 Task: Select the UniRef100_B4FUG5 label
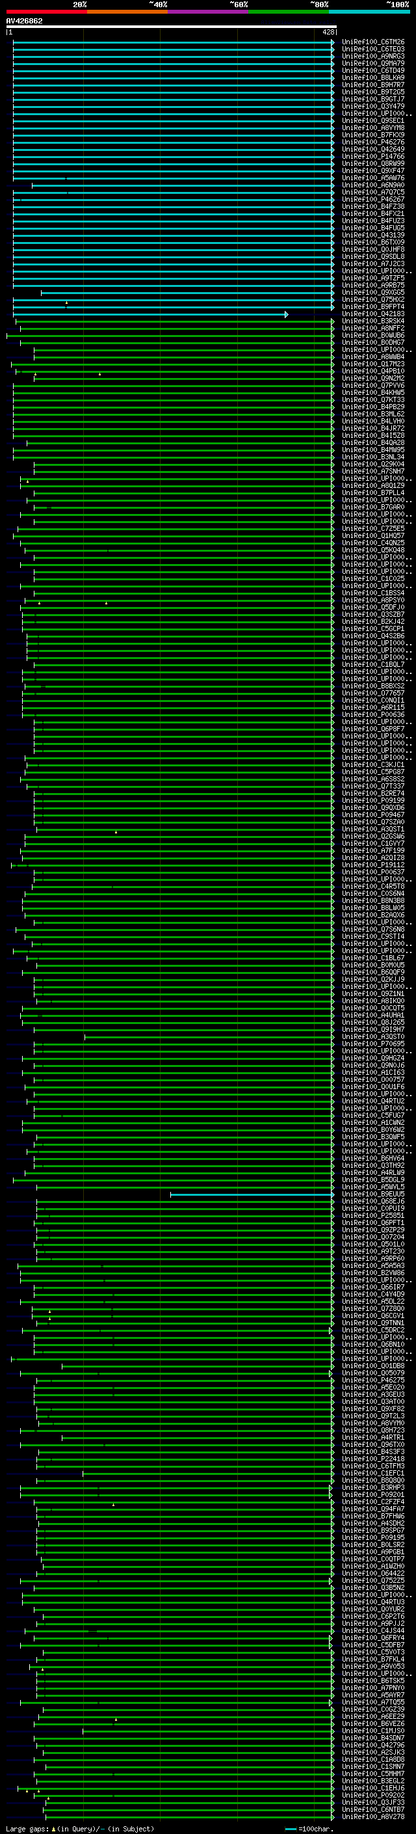coord(373,228)
